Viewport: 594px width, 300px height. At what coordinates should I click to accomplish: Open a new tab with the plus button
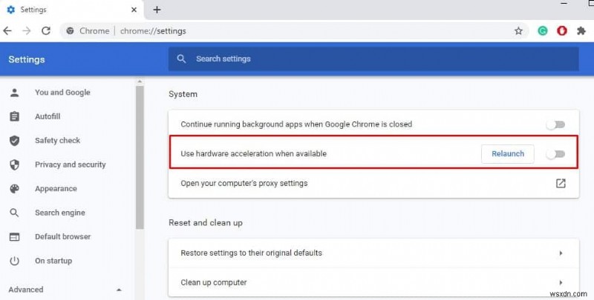[157, 10]
